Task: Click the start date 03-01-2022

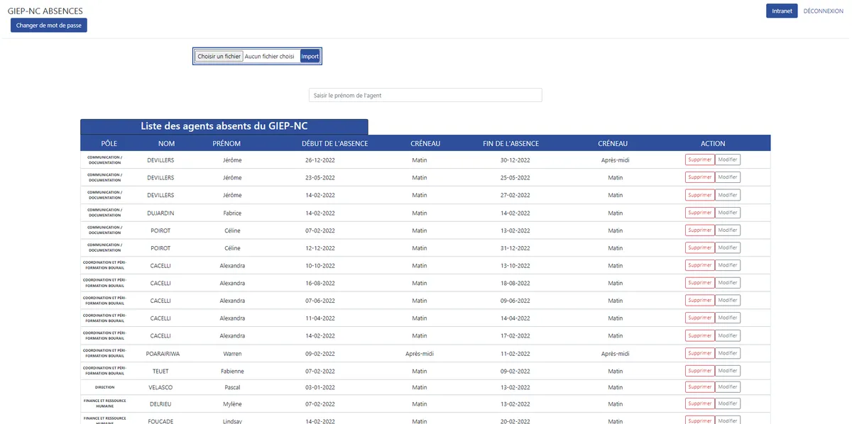Action: pyautogui.click(x=319, y=387)
